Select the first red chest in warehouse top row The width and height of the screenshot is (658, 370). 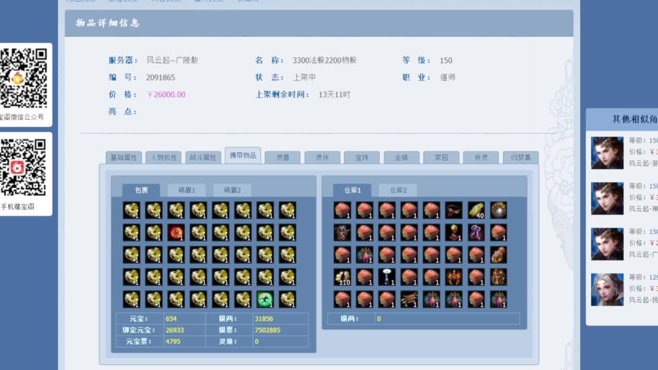click(x=342, y=210)
